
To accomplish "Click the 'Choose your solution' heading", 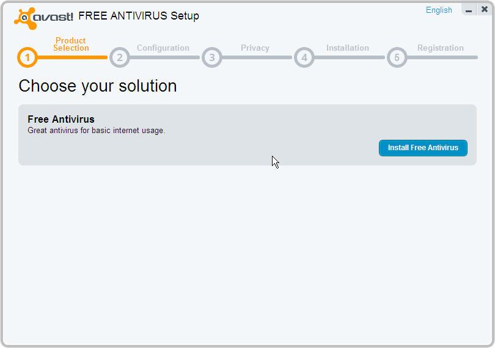I will coord(98,86).
